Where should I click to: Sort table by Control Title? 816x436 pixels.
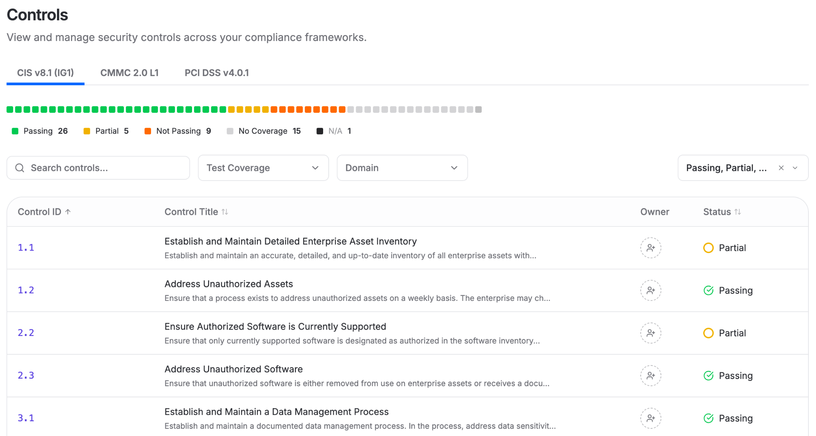[x=225, y=212]
